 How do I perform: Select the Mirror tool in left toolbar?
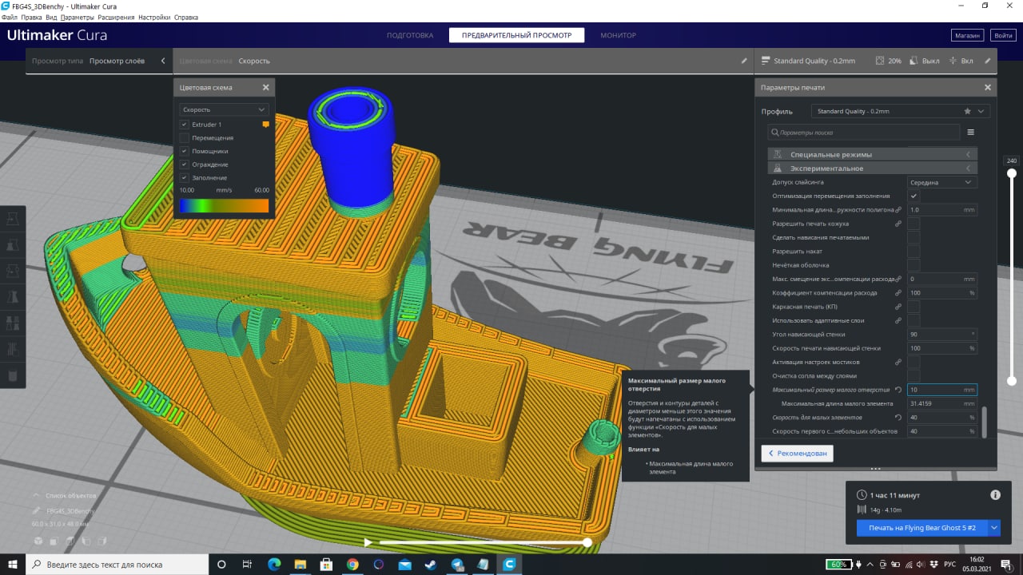[12, 297]
